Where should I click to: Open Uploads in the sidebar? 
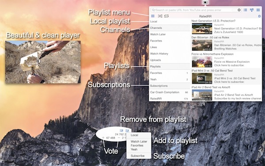coord(170,60)
